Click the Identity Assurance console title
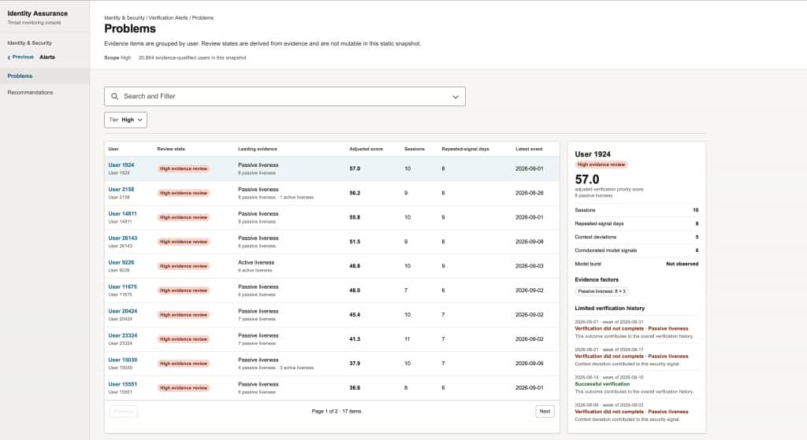The height and width of the screenshot is (440, 807). coord(38,13)
